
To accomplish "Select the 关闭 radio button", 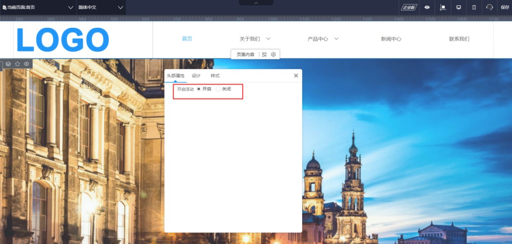I will click(218, 89).
